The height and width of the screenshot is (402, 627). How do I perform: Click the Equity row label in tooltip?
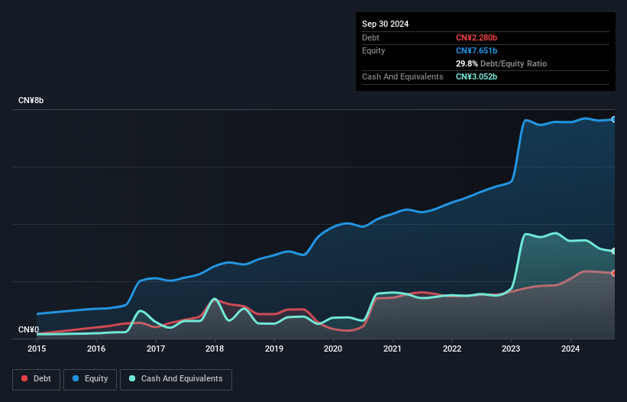click(373, 50)
